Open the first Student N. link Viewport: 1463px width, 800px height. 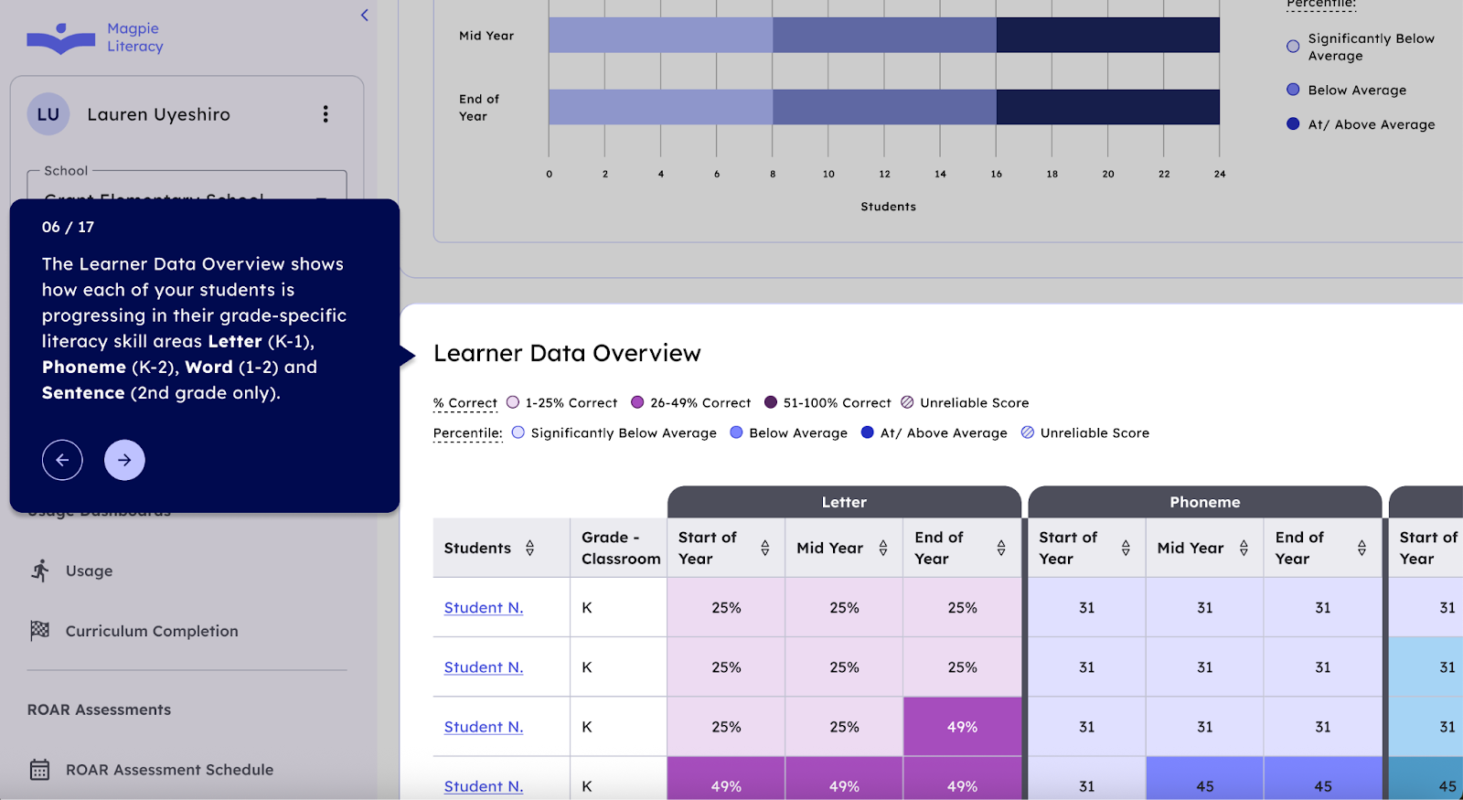point(483,608)
